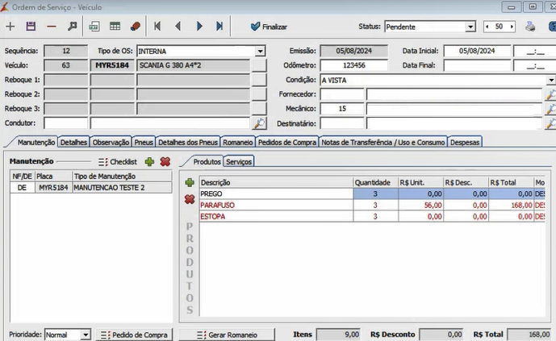This screenshot has width=556, height=341.
Task: Click the Data Final date field
Action: [x=477, y=65]
